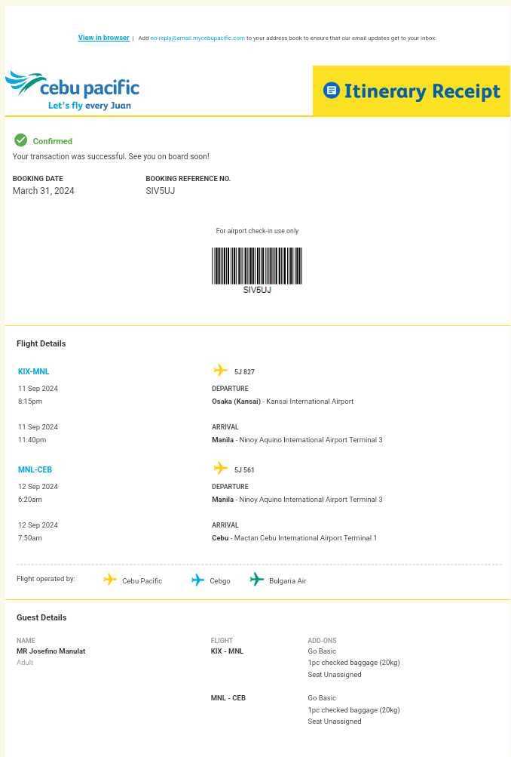Image resolution: width=511 pixels, height=757 pixels.
Task: Open the View in browser link
Action: tap(104, 38)
